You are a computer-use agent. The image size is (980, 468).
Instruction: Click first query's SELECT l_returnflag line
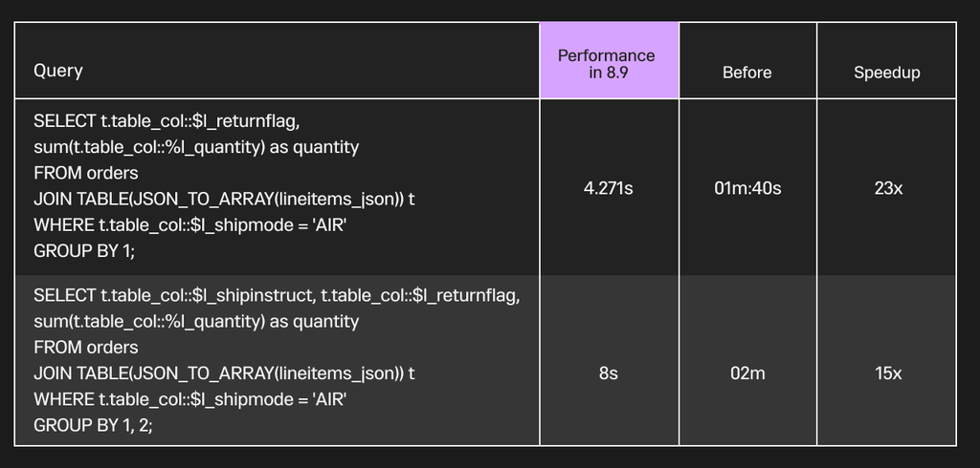click(x=167, y=121)
